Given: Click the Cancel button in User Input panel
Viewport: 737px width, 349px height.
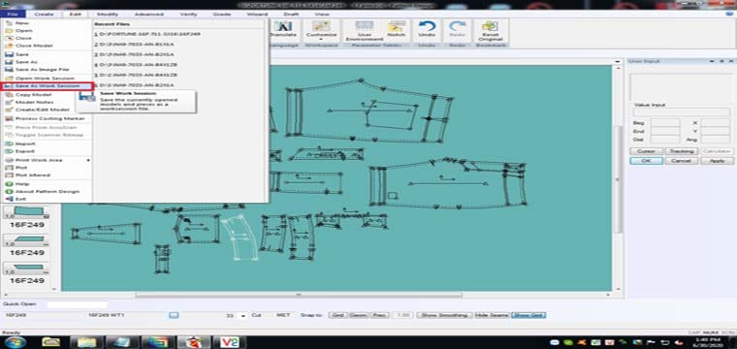Looking at the screenshot, I should pyautogui.click(x=681, y=161).
